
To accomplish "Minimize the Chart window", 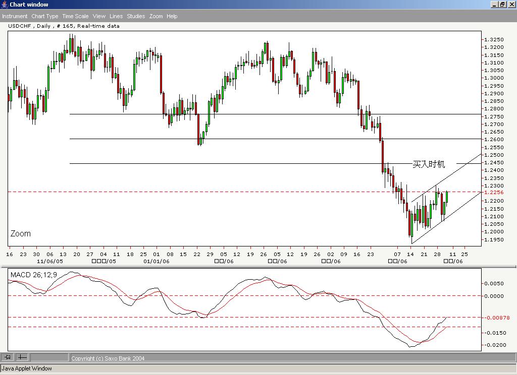I will point(494,5).
